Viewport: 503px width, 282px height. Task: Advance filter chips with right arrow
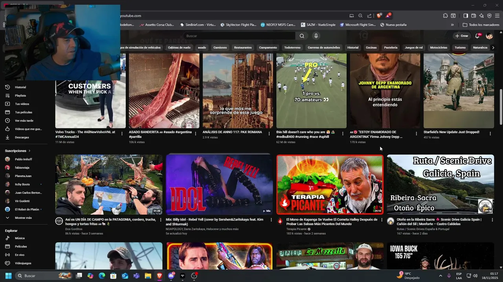493,47
